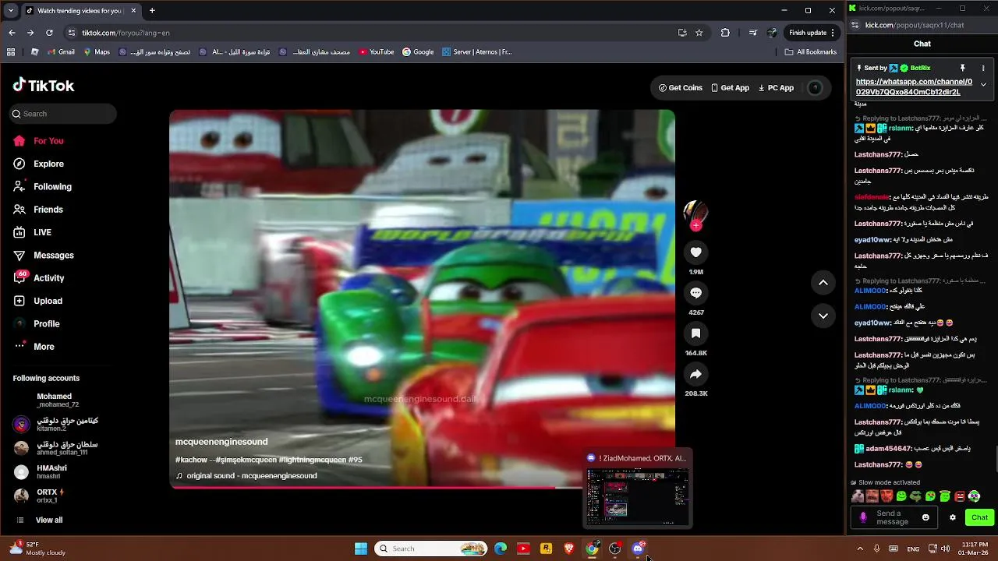This screenshot has height=561, width=998.
Task: Expand the pinned message chevron in Kick chat
Action: click(x=983, y=84)
